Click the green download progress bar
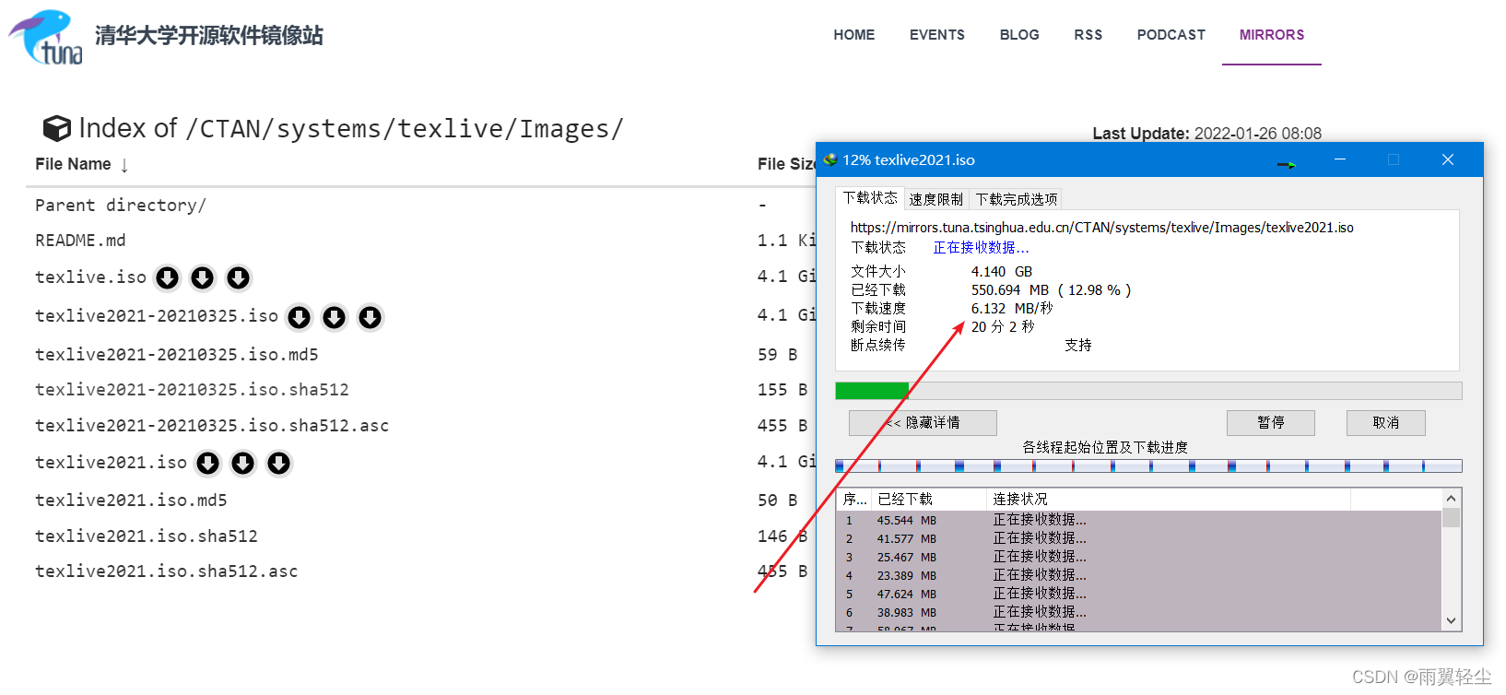Screen dimensions: 1506x695 click(872, 391)
